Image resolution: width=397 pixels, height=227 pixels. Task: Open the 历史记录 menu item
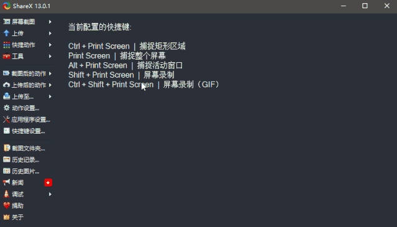(27, 160)
